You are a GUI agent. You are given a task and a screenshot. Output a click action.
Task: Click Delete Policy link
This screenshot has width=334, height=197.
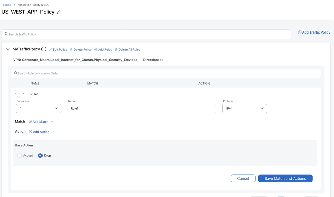tap(81, 50)
